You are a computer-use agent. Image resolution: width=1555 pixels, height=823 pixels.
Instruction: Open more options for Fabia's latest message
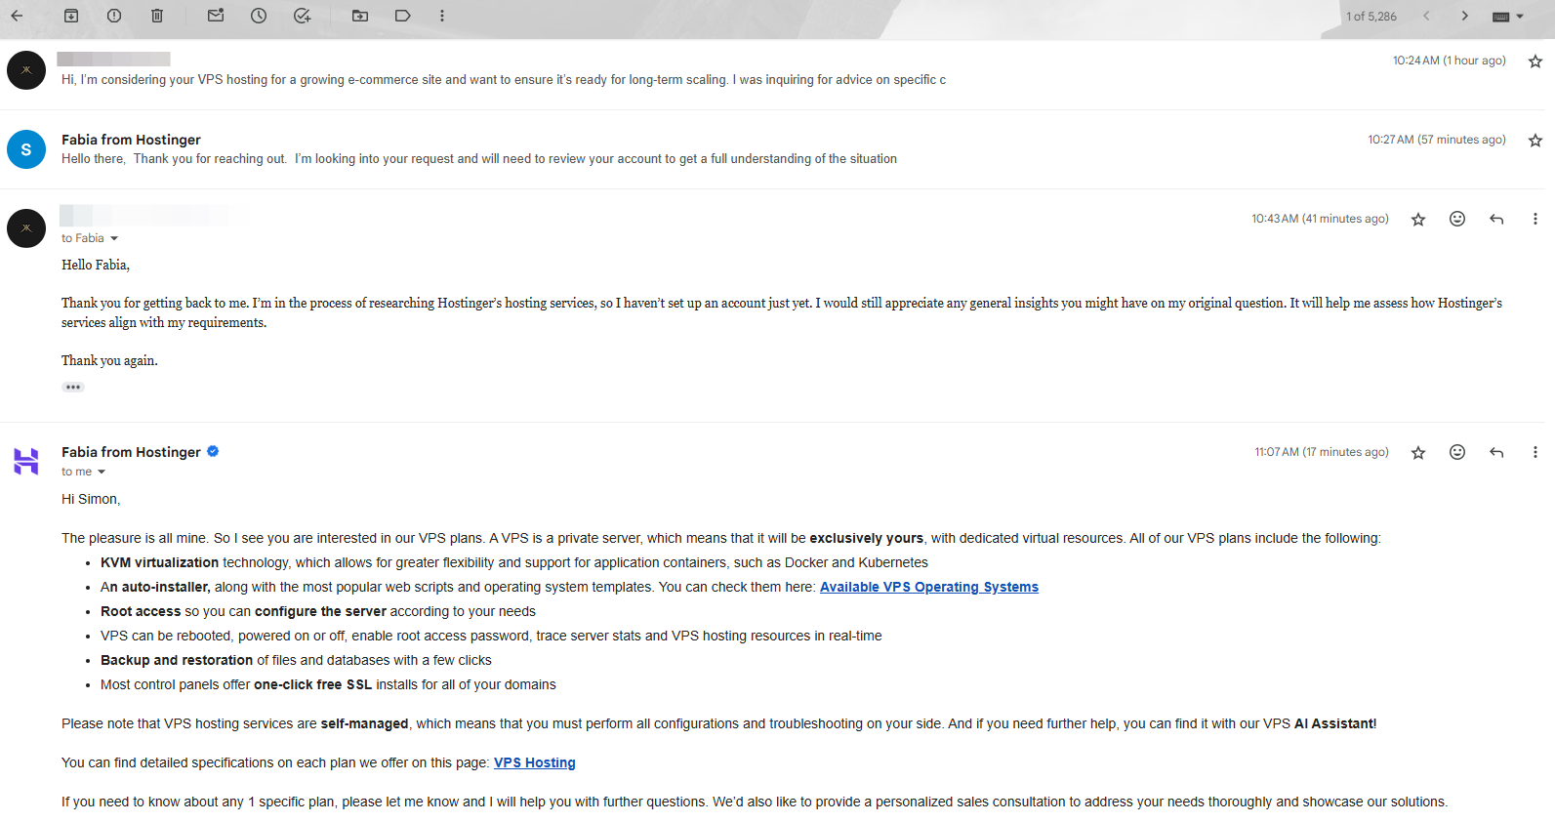1535,452
